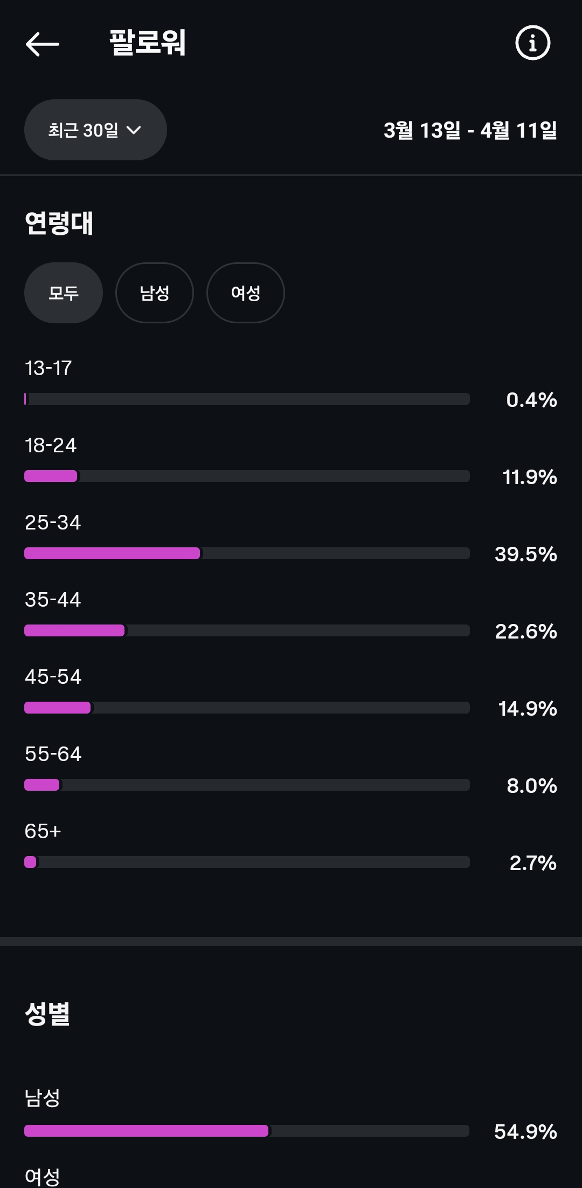
Task: Tap the 팔로워 page title
Action: pyautogui.click(x=148, y=43)
